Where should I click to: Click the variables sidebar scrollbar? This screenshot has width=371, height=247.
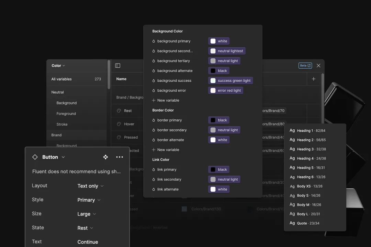[109, 74]
